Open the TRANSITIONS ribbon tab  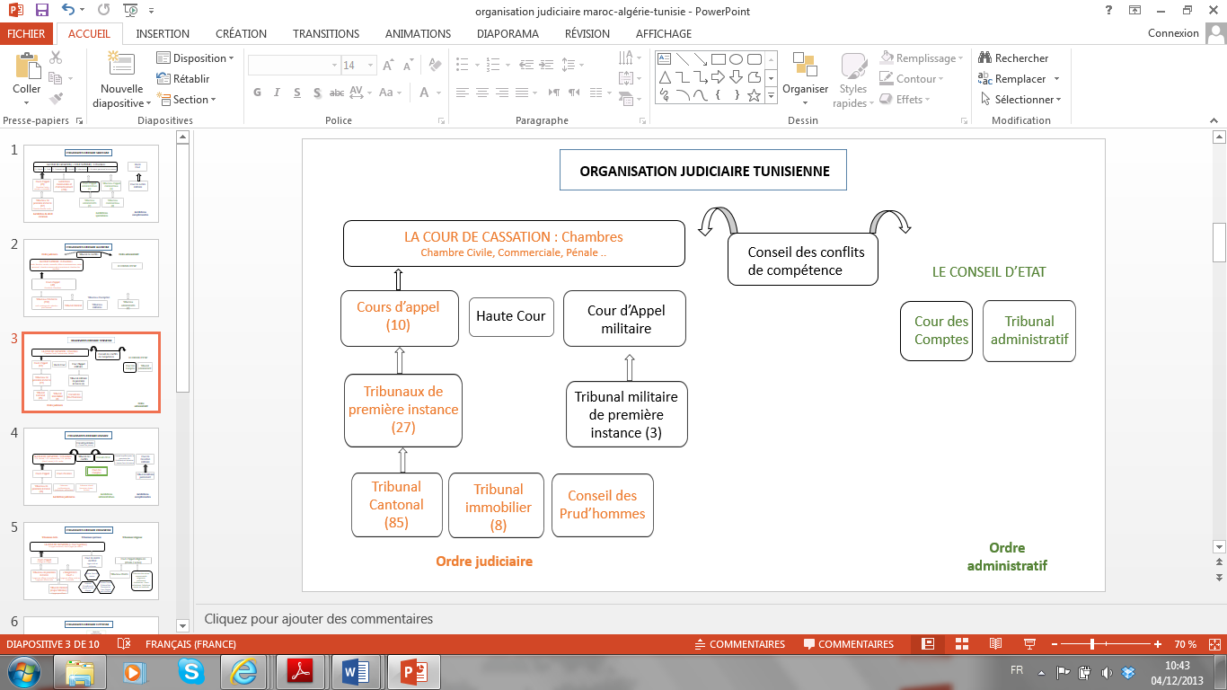pyautogui.click(x=326, y=34)
